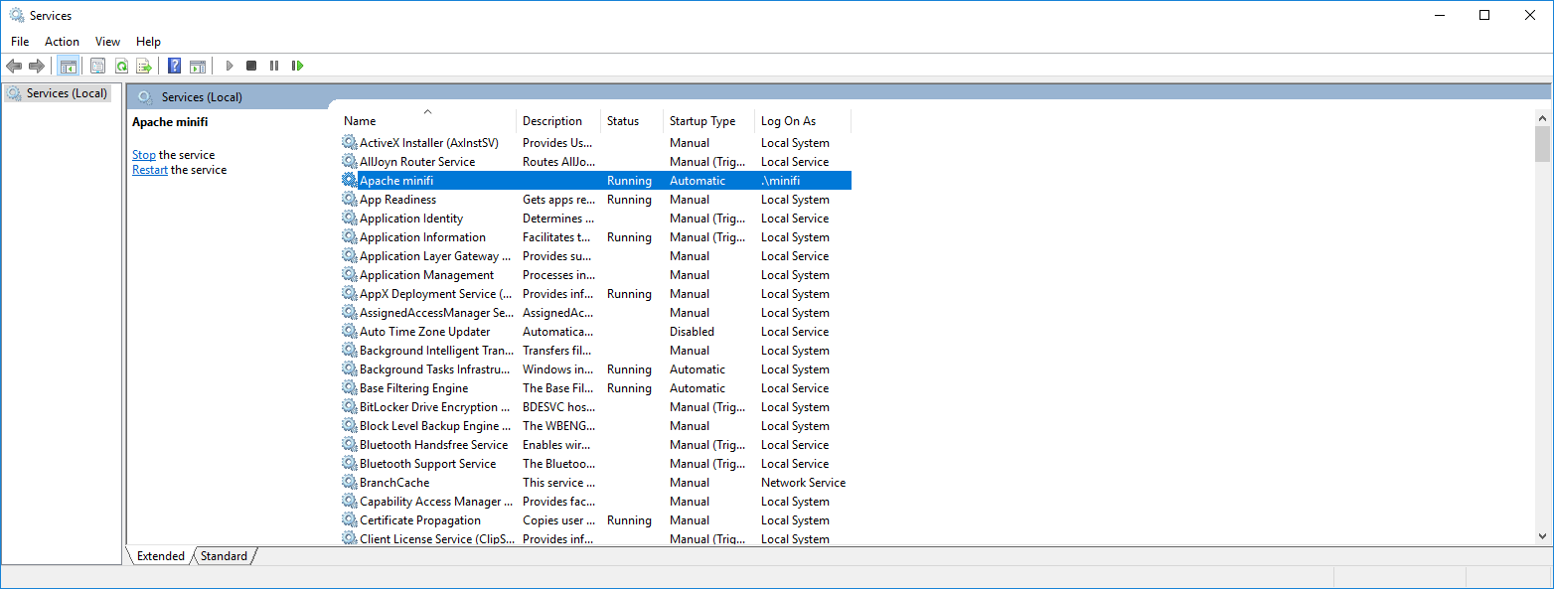Viewport: 1554px width, 589px height.
Task: Click the green Refresh toolbar icon
Action: (121, 66)
